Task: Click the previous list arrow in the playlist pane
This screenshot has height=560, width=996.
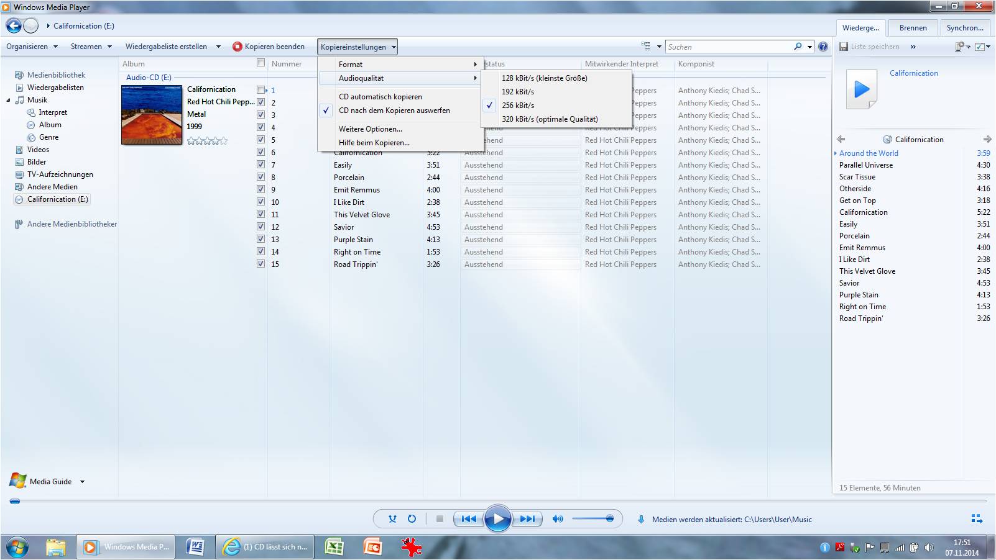Action: click(841, 139)
